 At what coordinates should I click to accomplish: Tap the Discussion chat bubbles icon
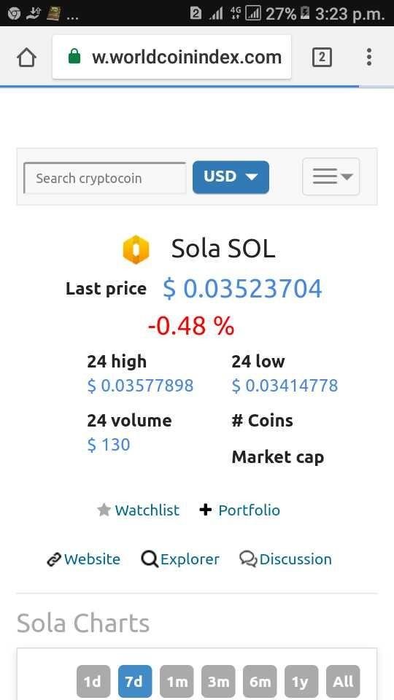point(248,559)
